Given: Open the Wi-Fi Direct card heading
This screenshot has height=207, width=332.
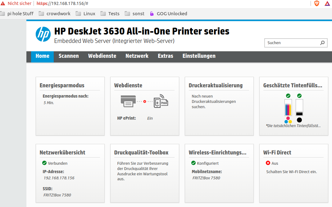Looking at the screenshot, I should pos(277,153).
